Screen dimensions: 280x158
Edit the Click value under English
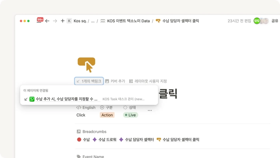pyautogui.click(x=81, y=115)
